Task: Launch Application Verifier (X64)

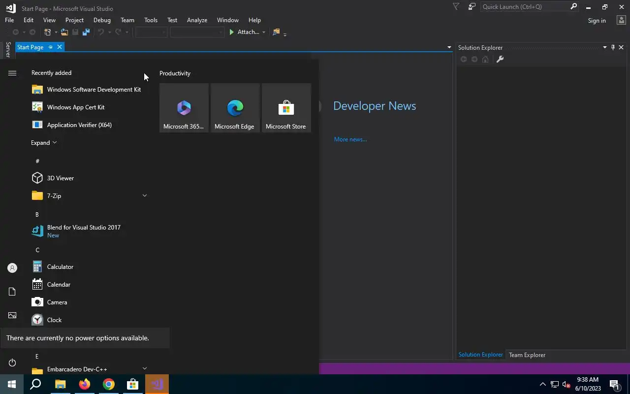Action: tap(89, 125)
